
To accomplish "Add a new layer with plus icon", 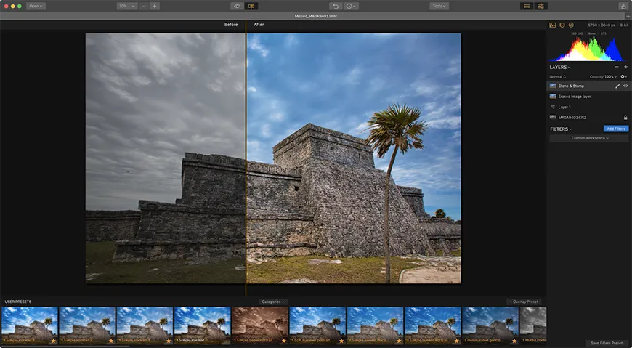I will click(625, 67).
